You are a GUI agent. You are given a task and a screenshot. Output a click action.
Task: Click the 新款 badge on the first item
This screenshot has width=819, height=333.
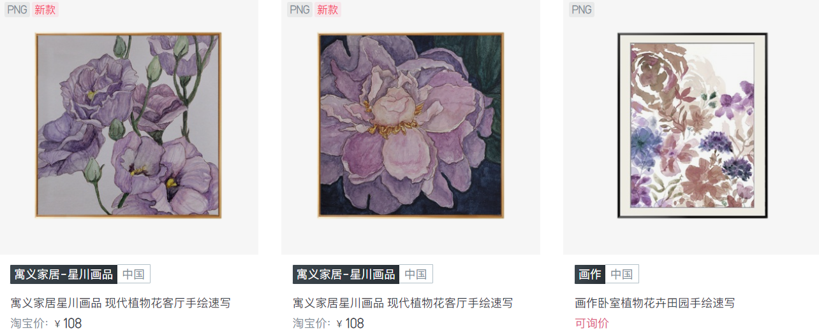click(x=45, y=10)
